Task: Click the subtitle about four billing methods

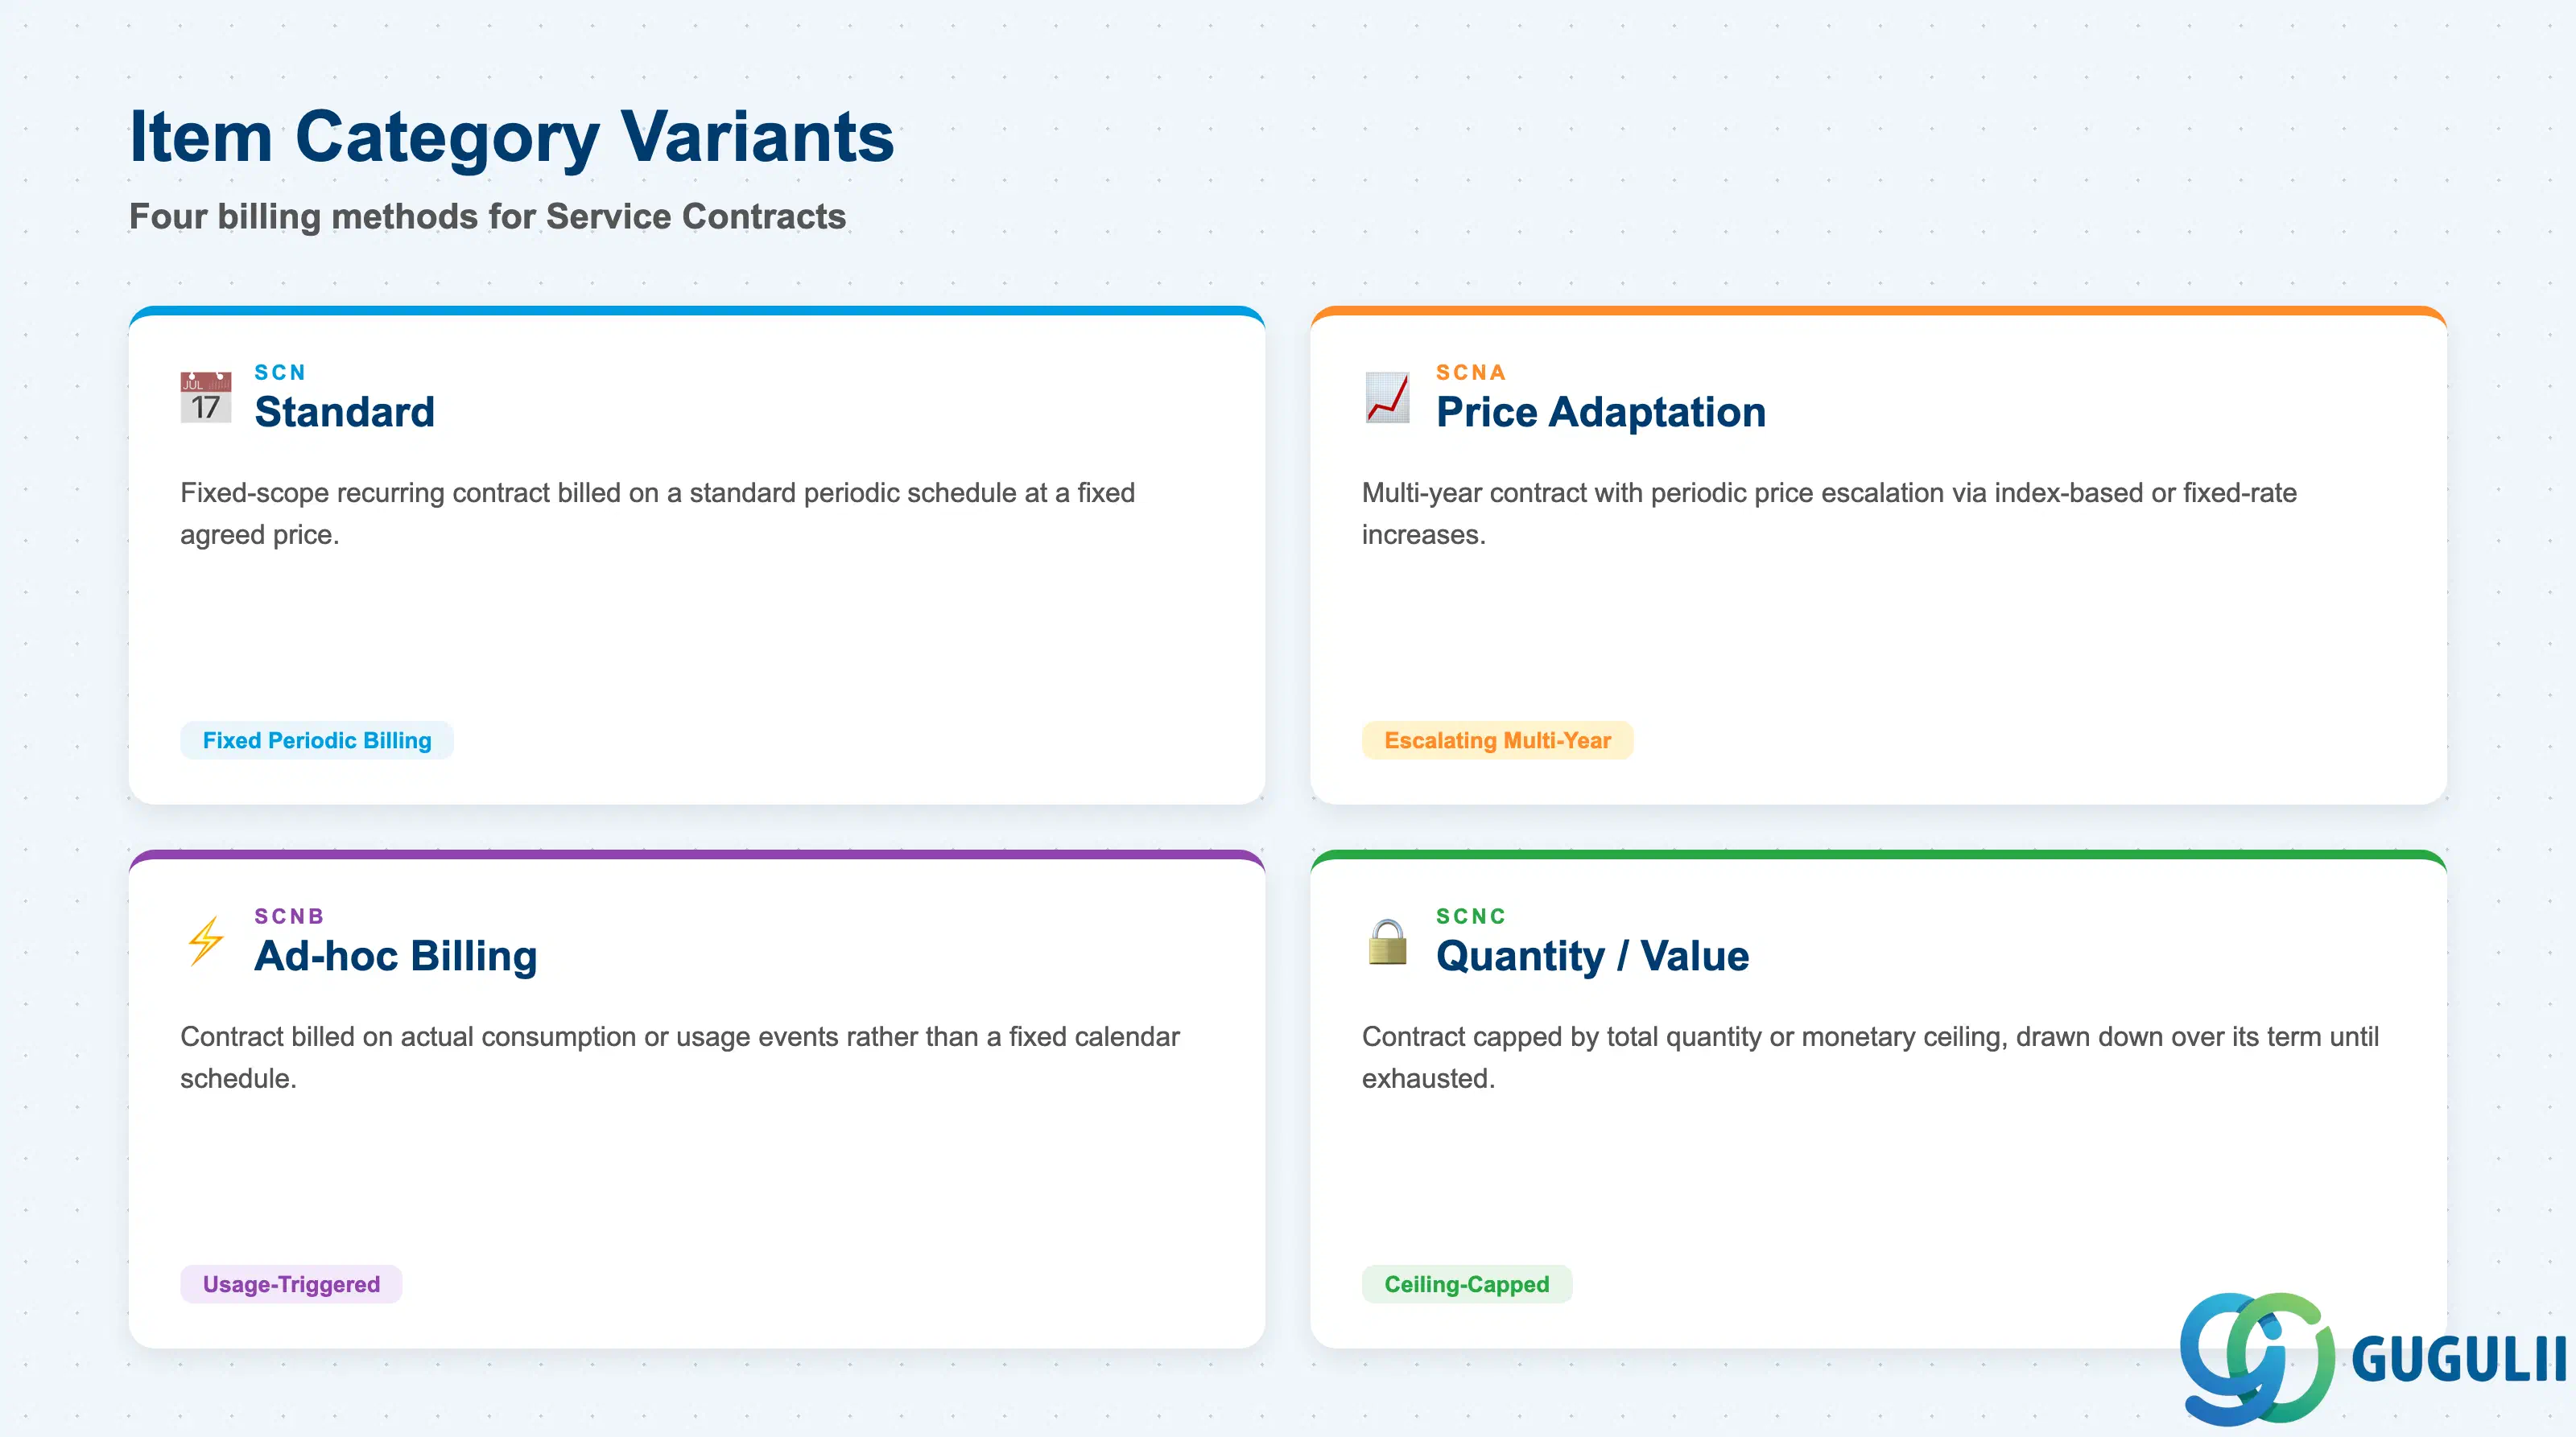Action: click(488, 216)
